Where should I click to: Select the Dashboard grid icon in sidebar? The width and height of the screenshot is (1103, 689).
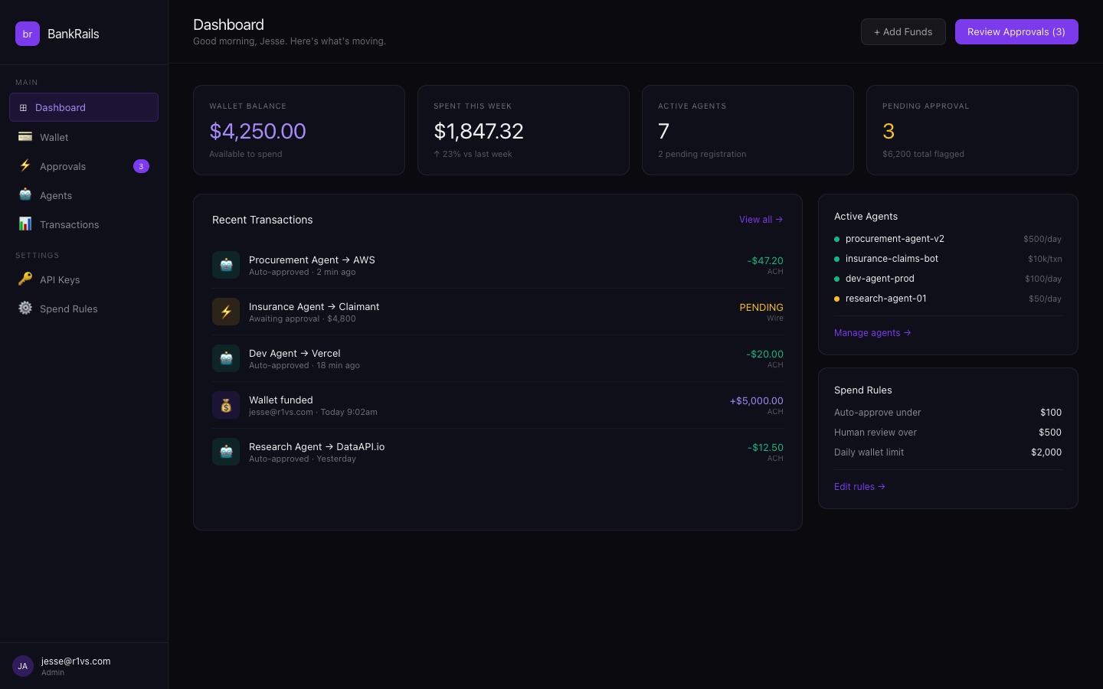(x=24, y=107)
